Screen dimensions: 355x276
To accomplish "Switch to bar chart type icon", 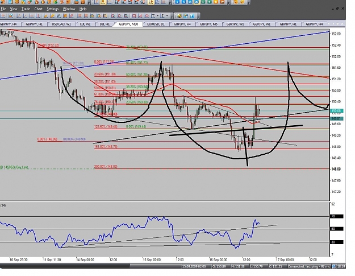I will pos(96,2).
